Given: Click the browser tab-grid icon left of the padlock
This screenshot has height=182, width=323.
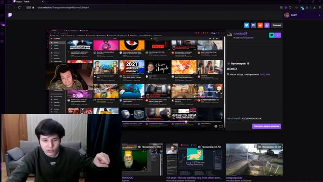Looking at the screenshot, I should (x=29, y=8).
